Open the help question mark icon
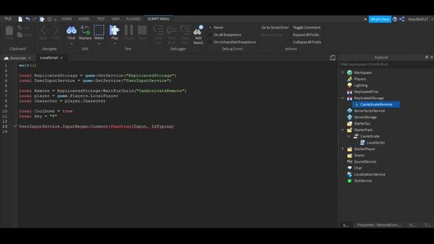Image resolution: width=434 pixels, height=244 pixels. (x=395, y=19)
